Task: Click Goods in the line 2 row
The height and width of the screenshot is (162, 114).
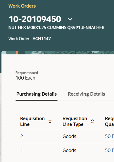Action: [x=69, y=136]
